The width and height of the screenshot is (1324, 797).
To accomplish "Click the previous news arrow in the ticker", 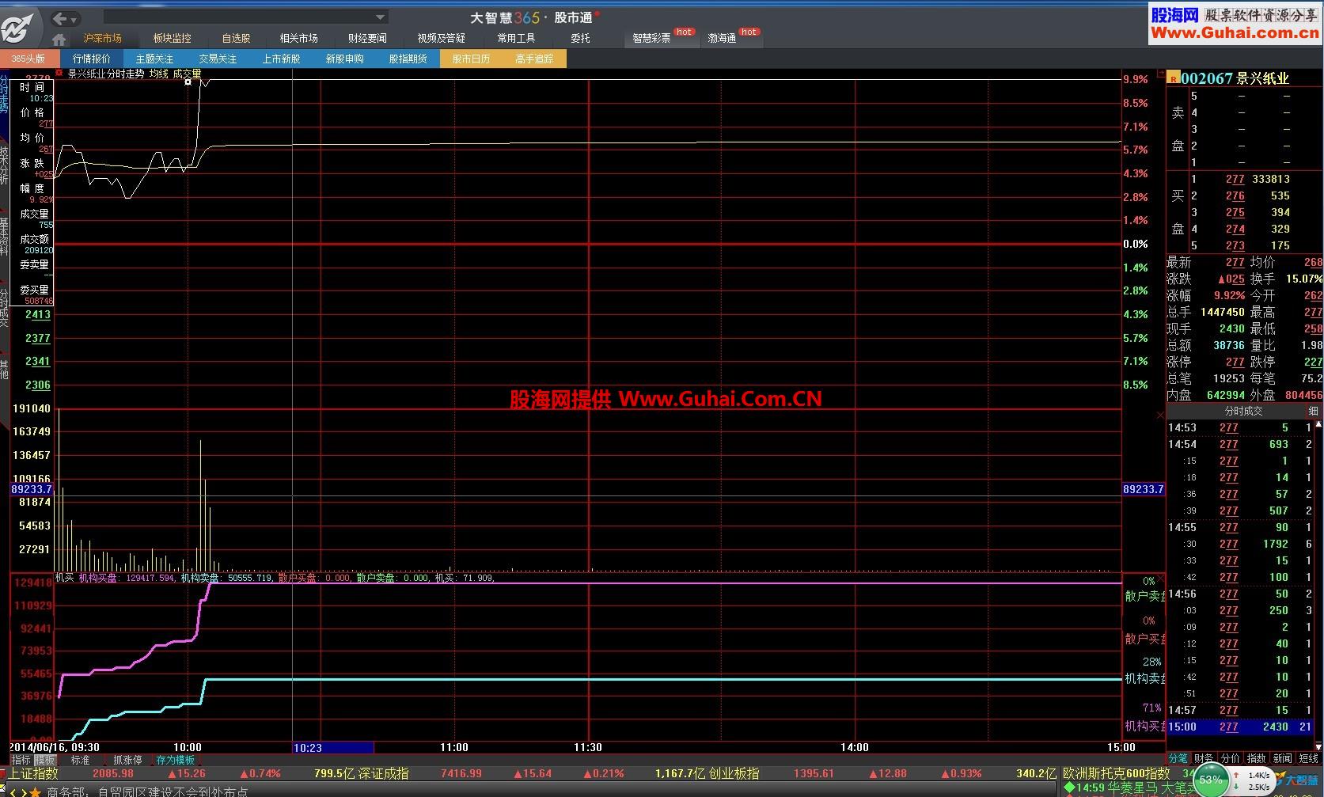I will tap(13, 791).
